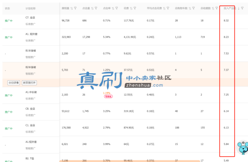Image resolution: width=248 pixels, height=162 pixels.
Task: Open filter for 投入产出比 column
Action: pos(242,8)
